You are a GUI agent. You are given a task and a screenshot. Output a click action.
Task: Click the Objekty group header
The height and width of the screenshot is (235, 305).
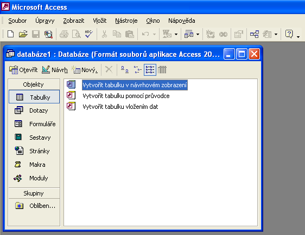(34, 84)
